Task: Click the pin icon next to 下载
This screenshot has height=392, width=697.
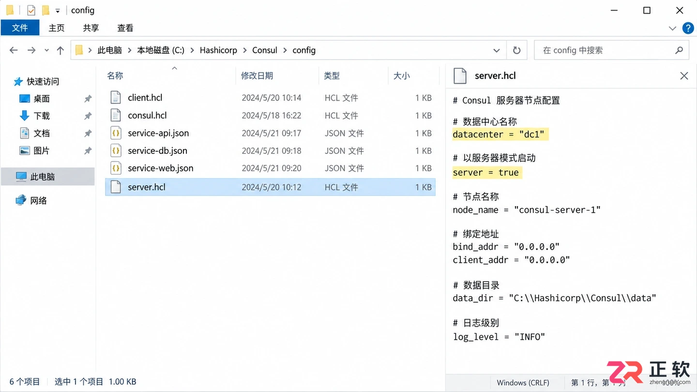Action: [88, 116]
